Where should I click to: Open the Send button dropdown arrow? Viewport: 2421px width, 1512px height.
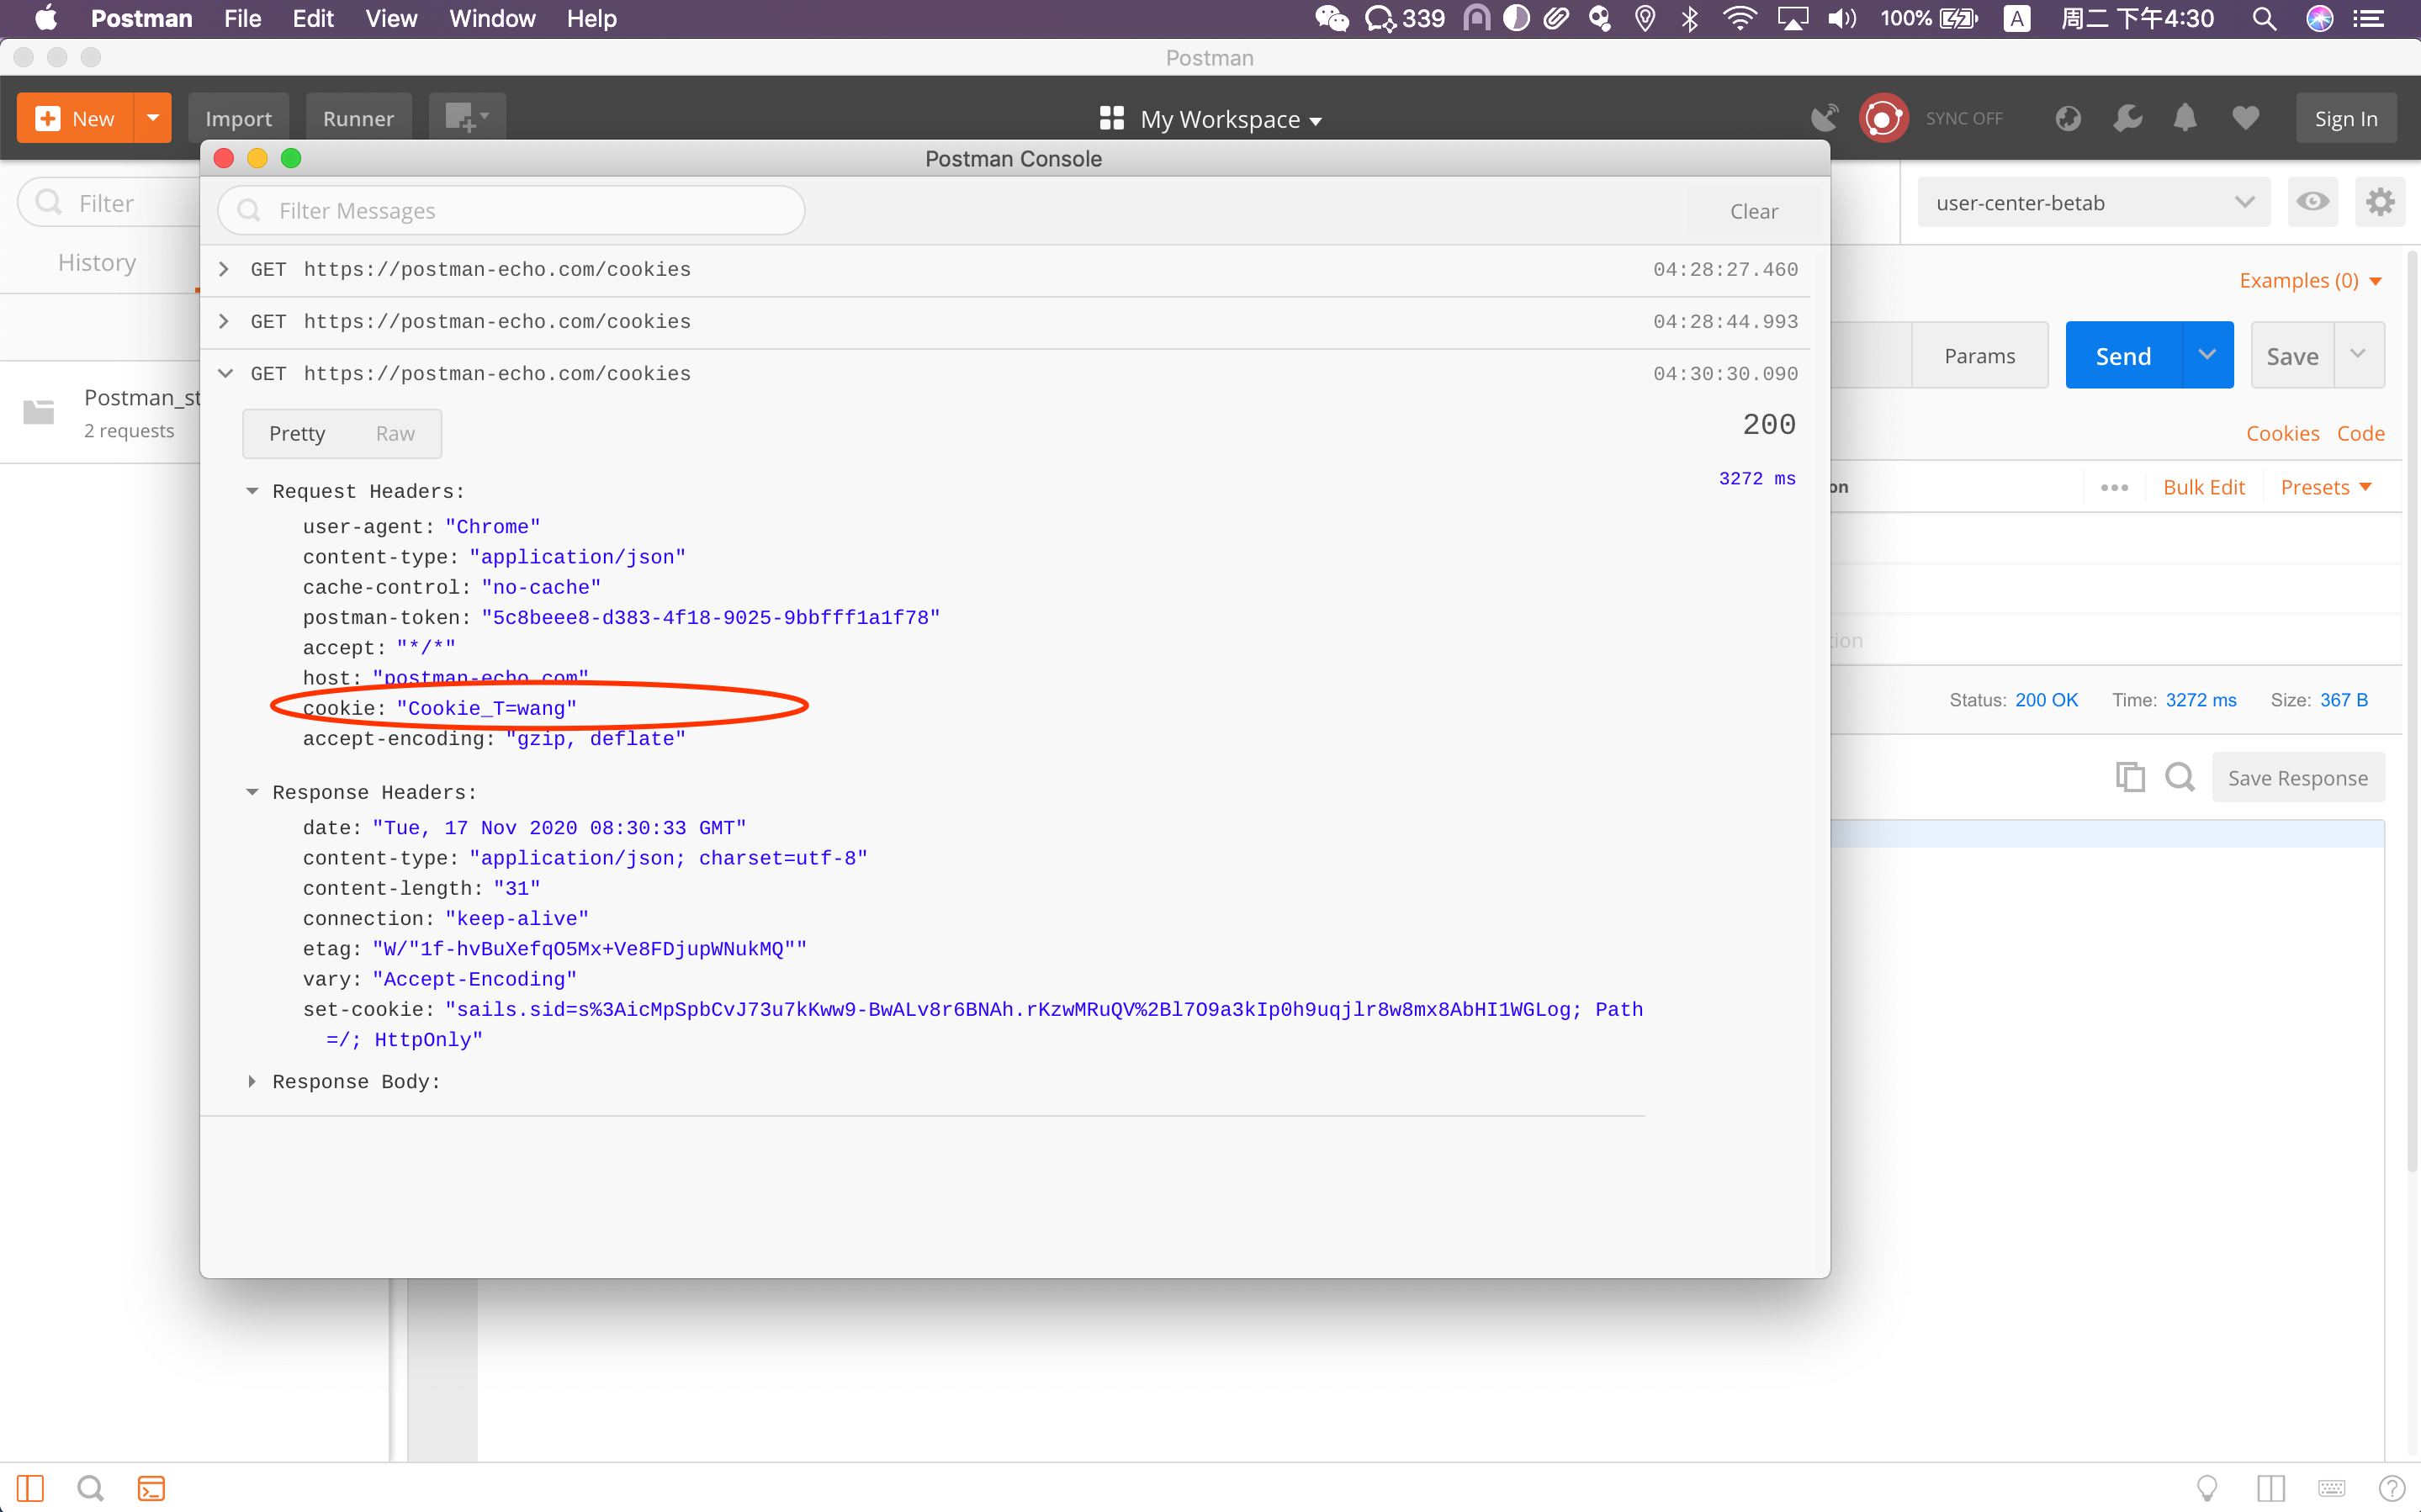[2207, 355]
